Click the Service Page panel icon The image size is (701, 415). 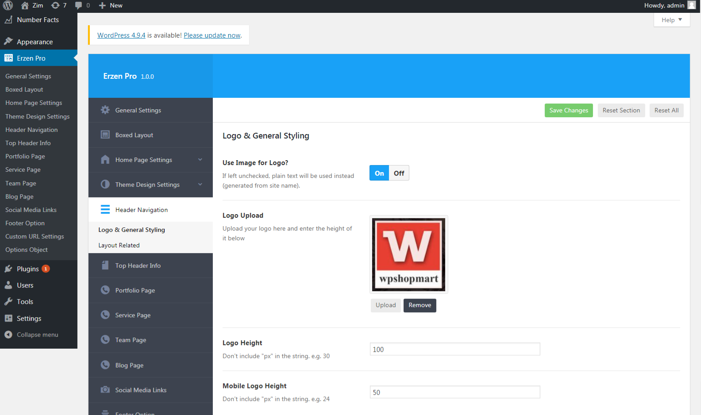click(105, 315)
